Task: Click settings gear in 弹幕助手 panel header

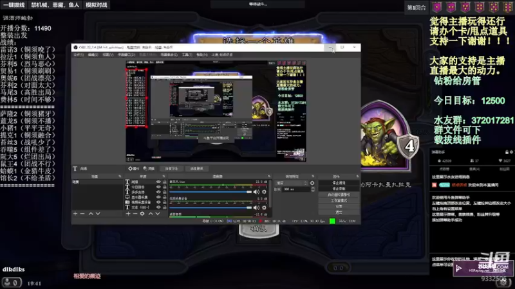Action: 511,152
